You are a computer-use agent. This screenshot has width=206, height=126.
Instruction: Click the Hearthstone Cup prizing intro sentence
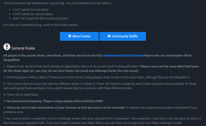coord(58,3)
